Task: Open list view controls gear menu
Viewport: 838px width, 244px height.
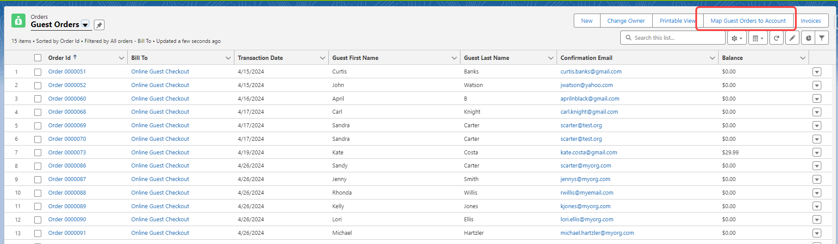Action: pos(737,38)
